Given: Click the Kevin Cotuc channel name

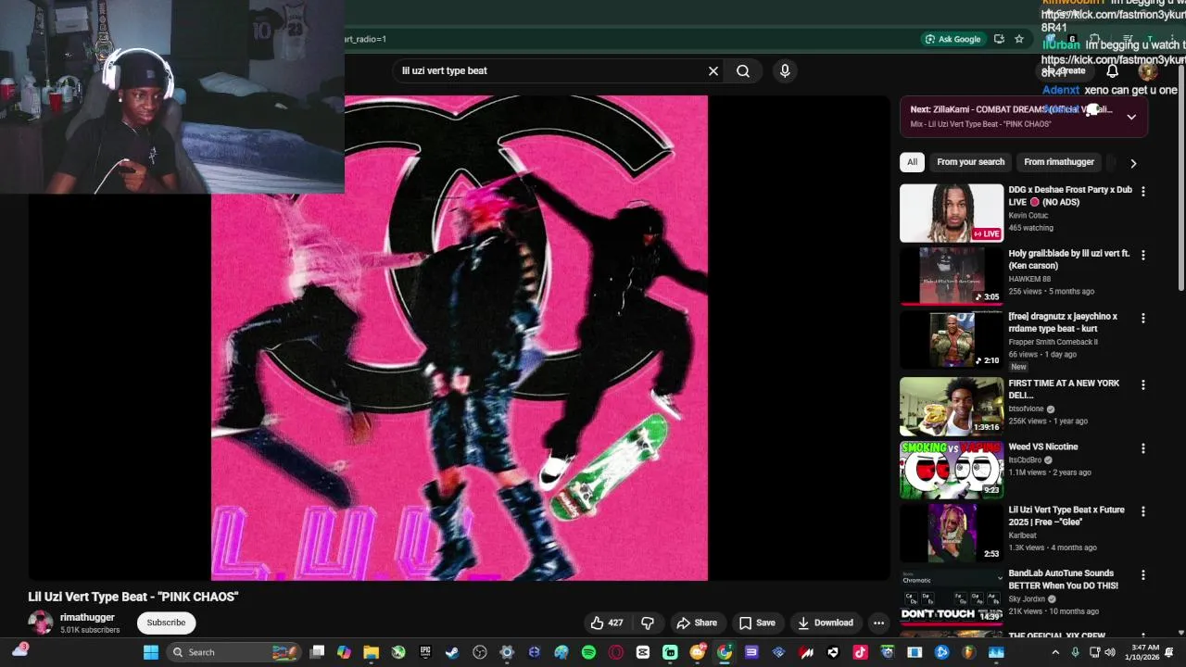Looking at the screenshot, I should coord(1028,215).
